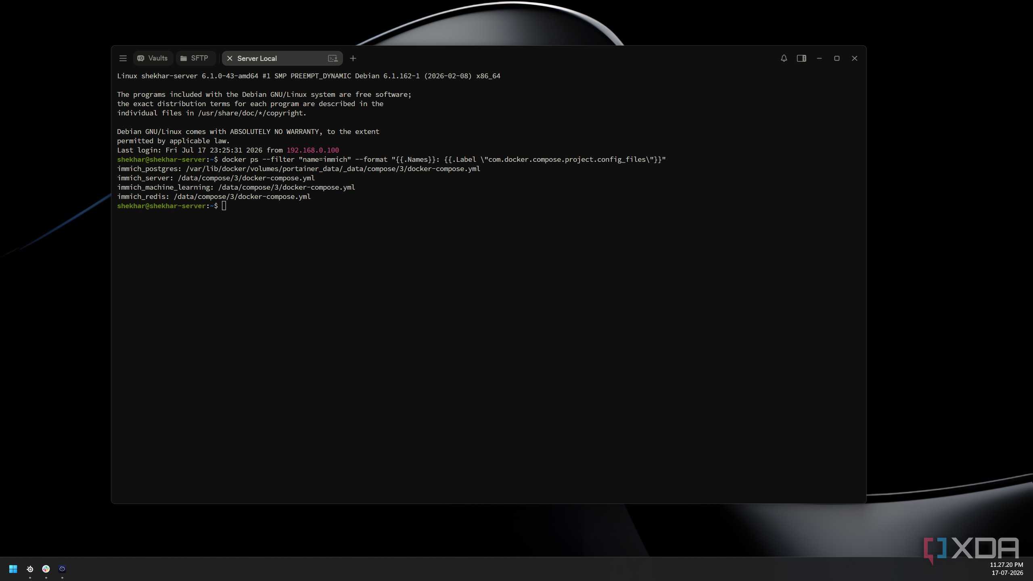Viewport: 1033px width, 581px height.
Task: Maximize the Termius window
Action: coord(837,59)
